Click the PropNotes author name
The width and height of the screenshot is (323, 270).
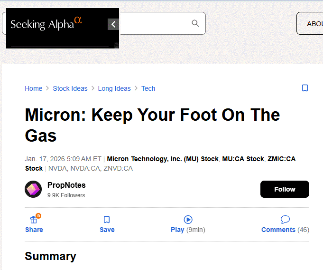66,185
